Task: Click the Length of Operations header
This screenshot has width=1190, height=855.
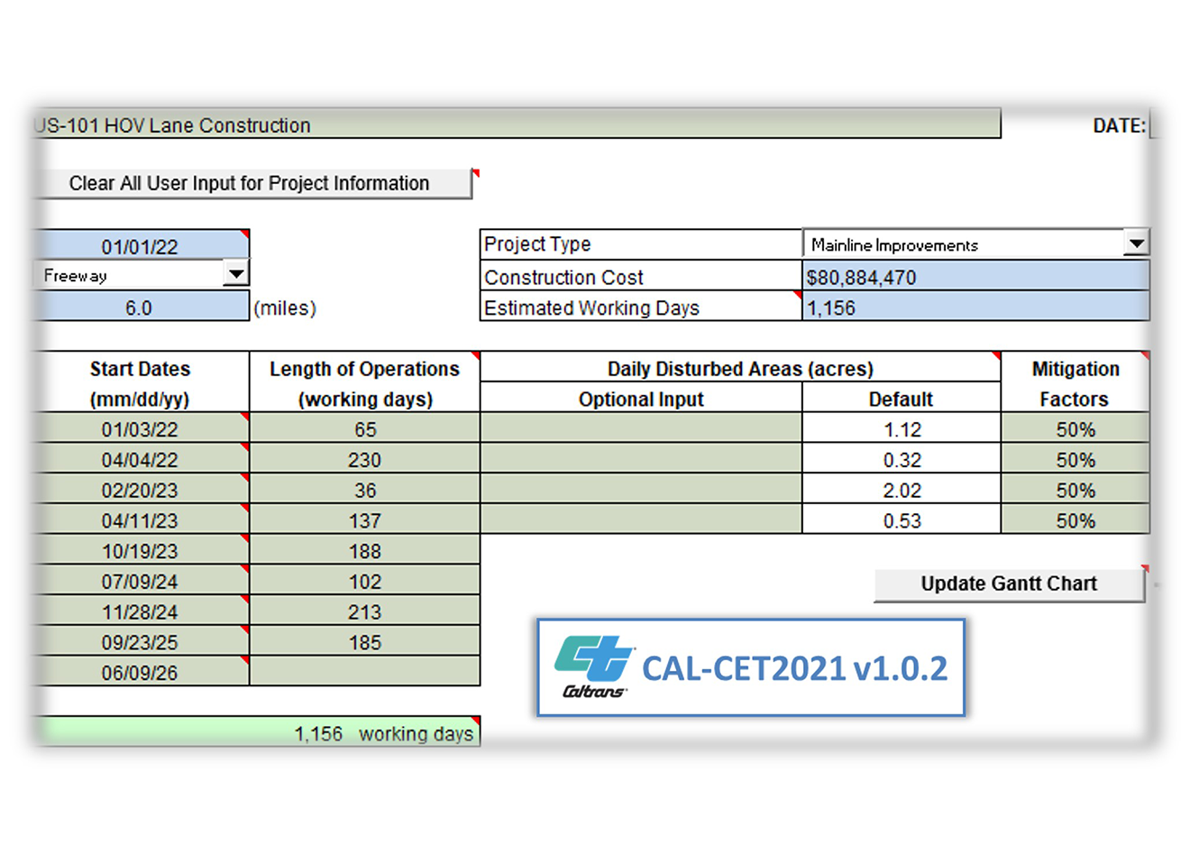Action: click(x=365, y=383)
